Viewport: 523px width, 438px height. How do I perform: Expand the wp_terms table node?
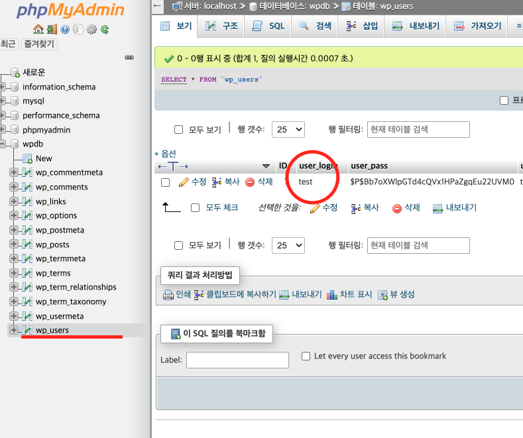click(14, 272)
